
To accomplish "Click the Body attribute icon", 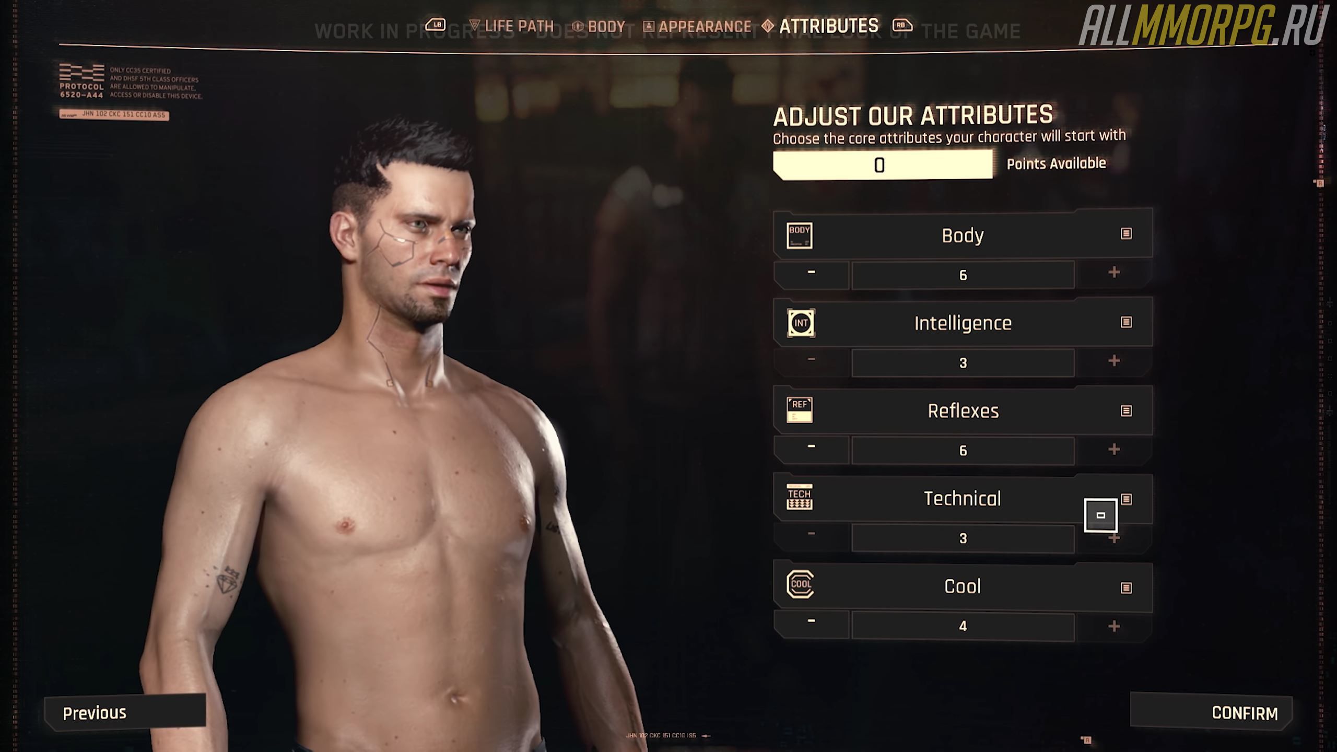I will pos(799,236).
